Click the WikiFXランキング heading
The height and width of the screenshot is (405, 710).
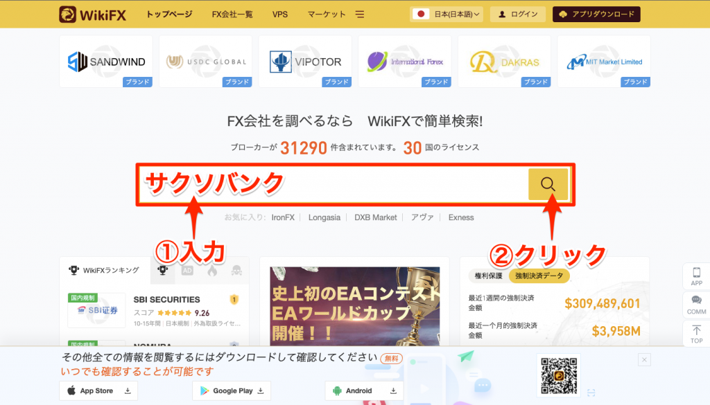click(111, 270)
